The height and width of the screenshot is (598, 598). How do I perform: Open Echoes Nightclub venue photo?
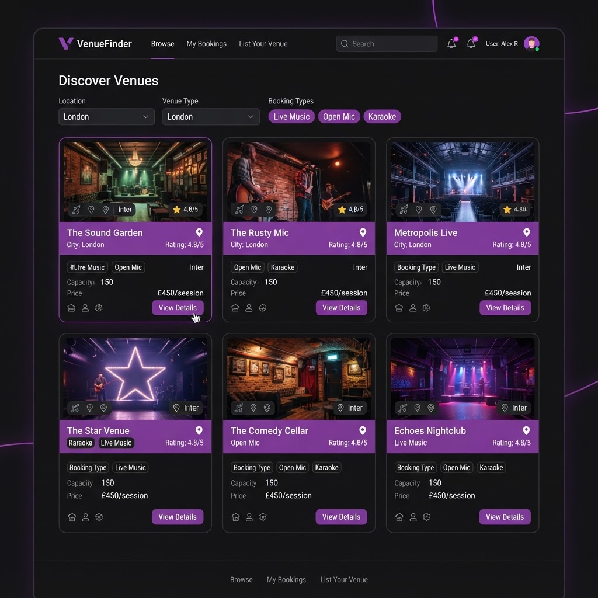pyautogui.click(x=463, y=378)
